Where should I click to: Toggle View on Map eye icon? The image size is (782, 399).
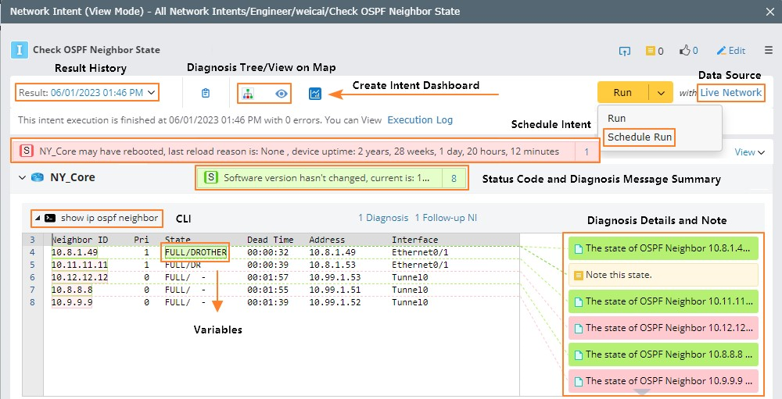282,93
